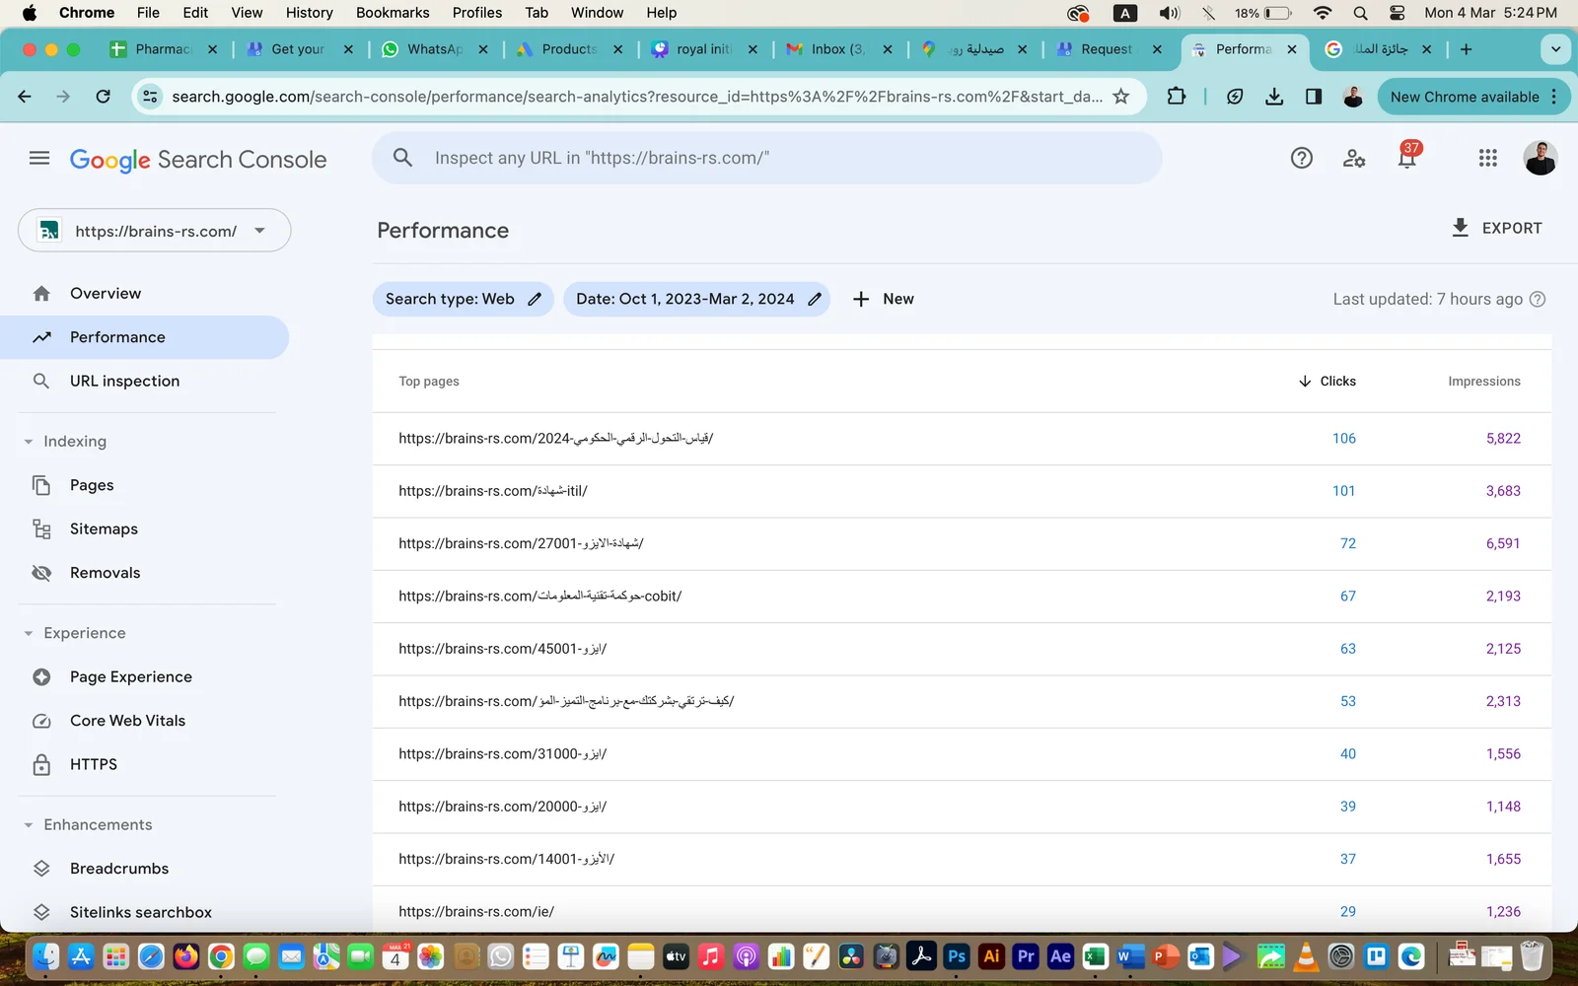1578x986 pixels.
Task: Bookmark this page with star icon
Action: tap(1120, 97)
